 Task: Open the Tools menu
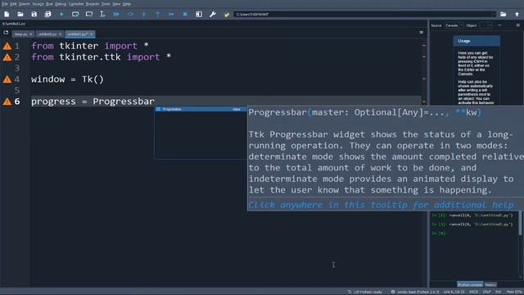[x=106, y=4]
